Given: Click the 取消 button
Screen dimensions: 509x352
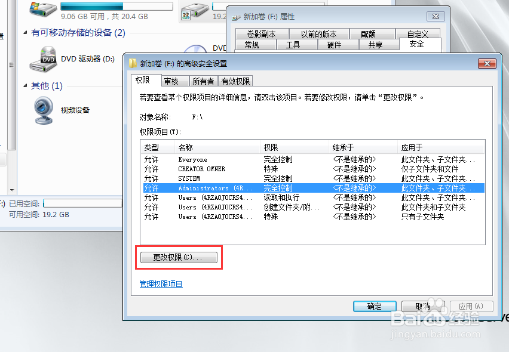Looking at the screenshot, I should click(x=423, y=306).
